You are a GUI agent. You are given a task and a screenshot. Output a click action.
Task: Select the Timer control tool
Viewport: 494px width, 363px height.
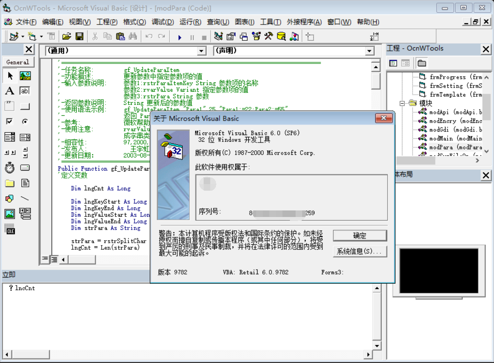pos(9,167)
